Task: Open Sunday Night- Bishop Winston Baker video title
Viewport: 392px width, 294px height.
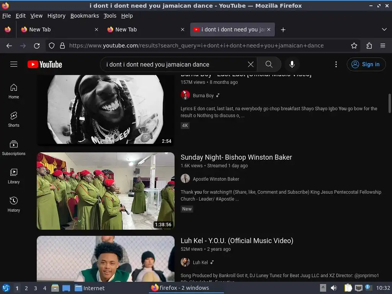Action: pyautogui.click(x=236, y=157)
